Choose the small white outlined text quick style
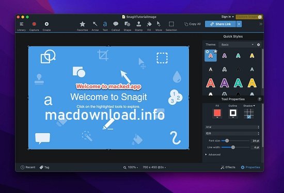The image size is (284, 193). click(225, 69)
